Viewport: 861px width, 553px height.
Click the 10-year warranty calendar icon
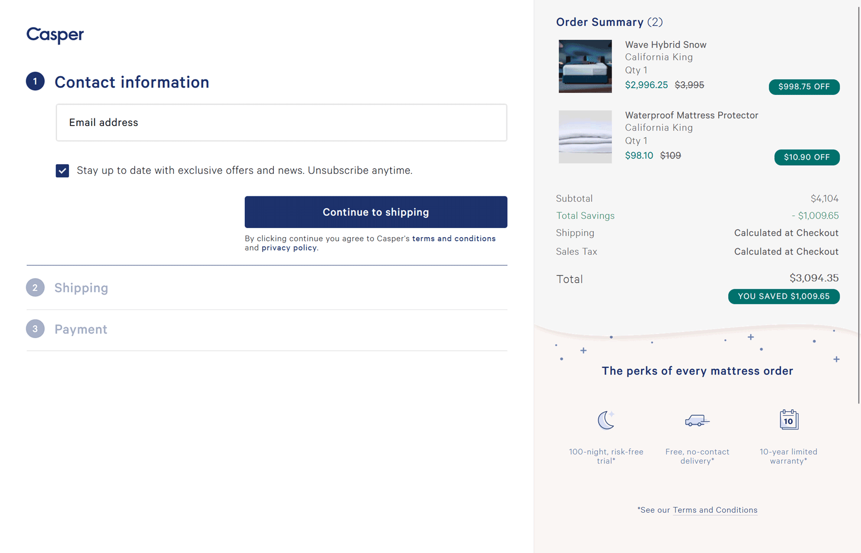click(x=789, y=420)
